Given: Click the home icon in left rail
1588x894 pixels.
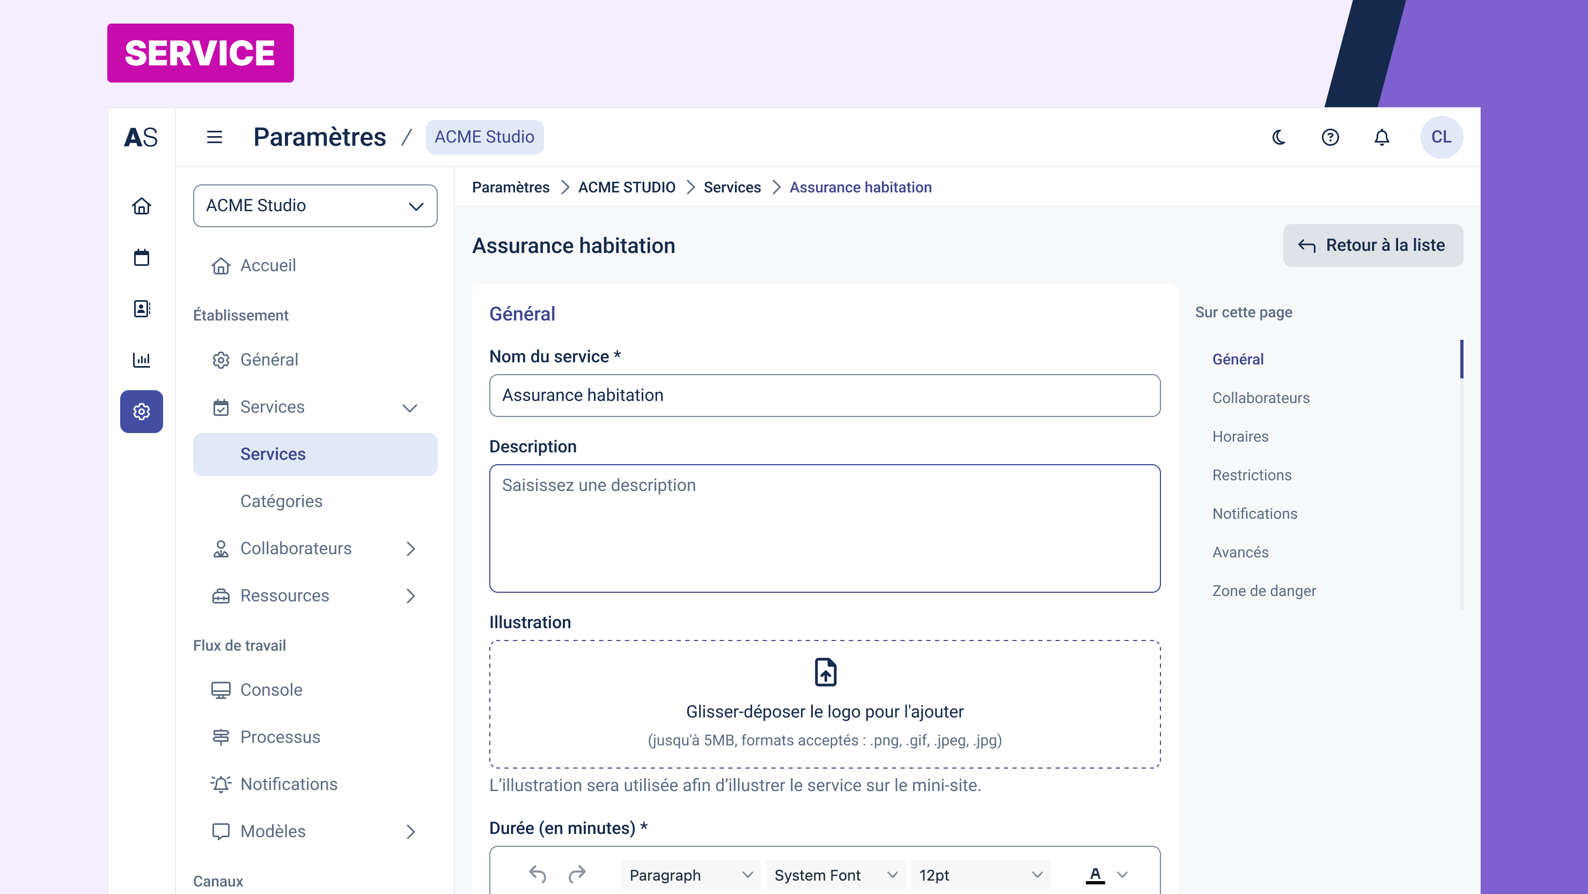Looking at the screenshot, I should coord(142,206).
